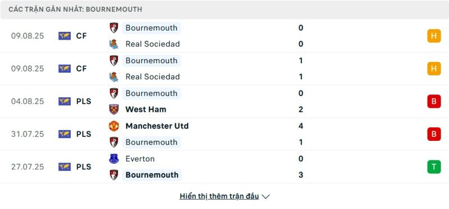Click the Real Sociedad name in the 1-1 match
The image size is (449, 209).
(153, 77)
